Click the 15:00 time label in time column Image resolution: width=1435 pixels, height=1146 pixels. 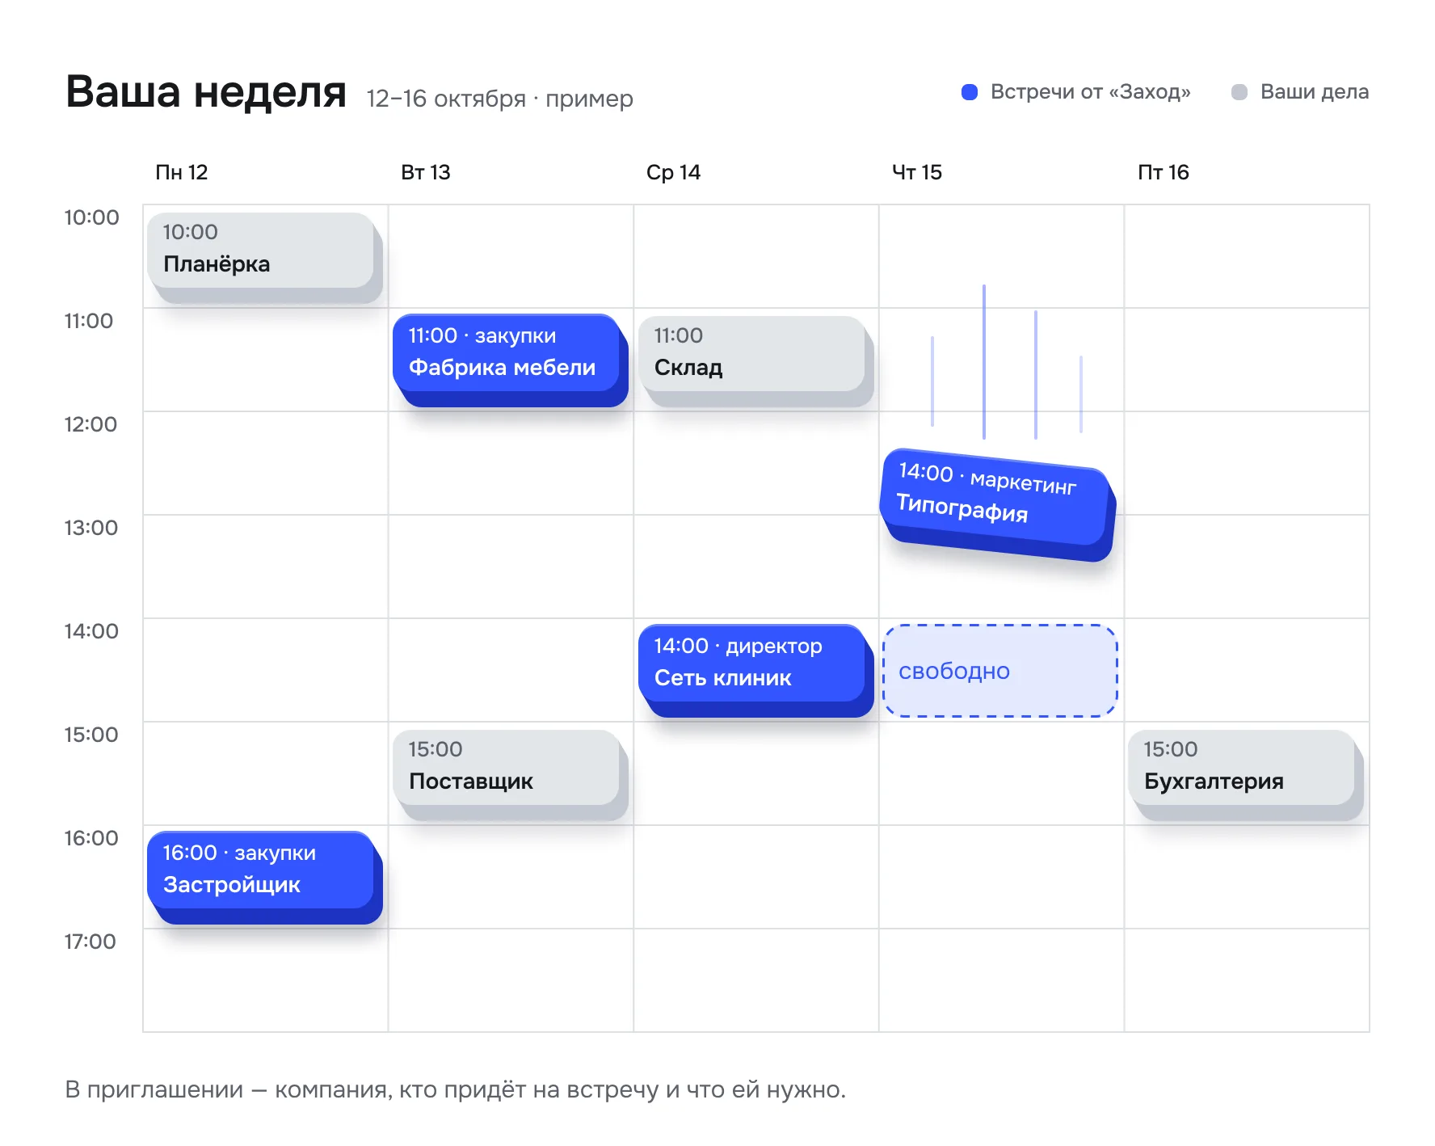click(x=91, y=735)
